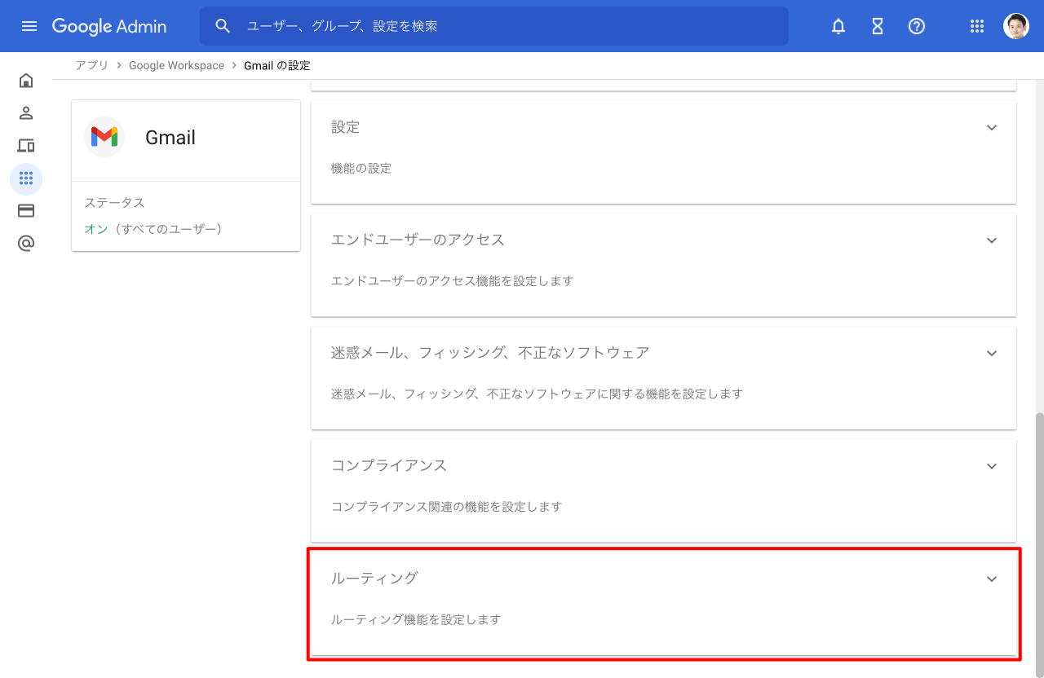
Task: Open the 設定 section heading
Action: click(x=346, y=127)
